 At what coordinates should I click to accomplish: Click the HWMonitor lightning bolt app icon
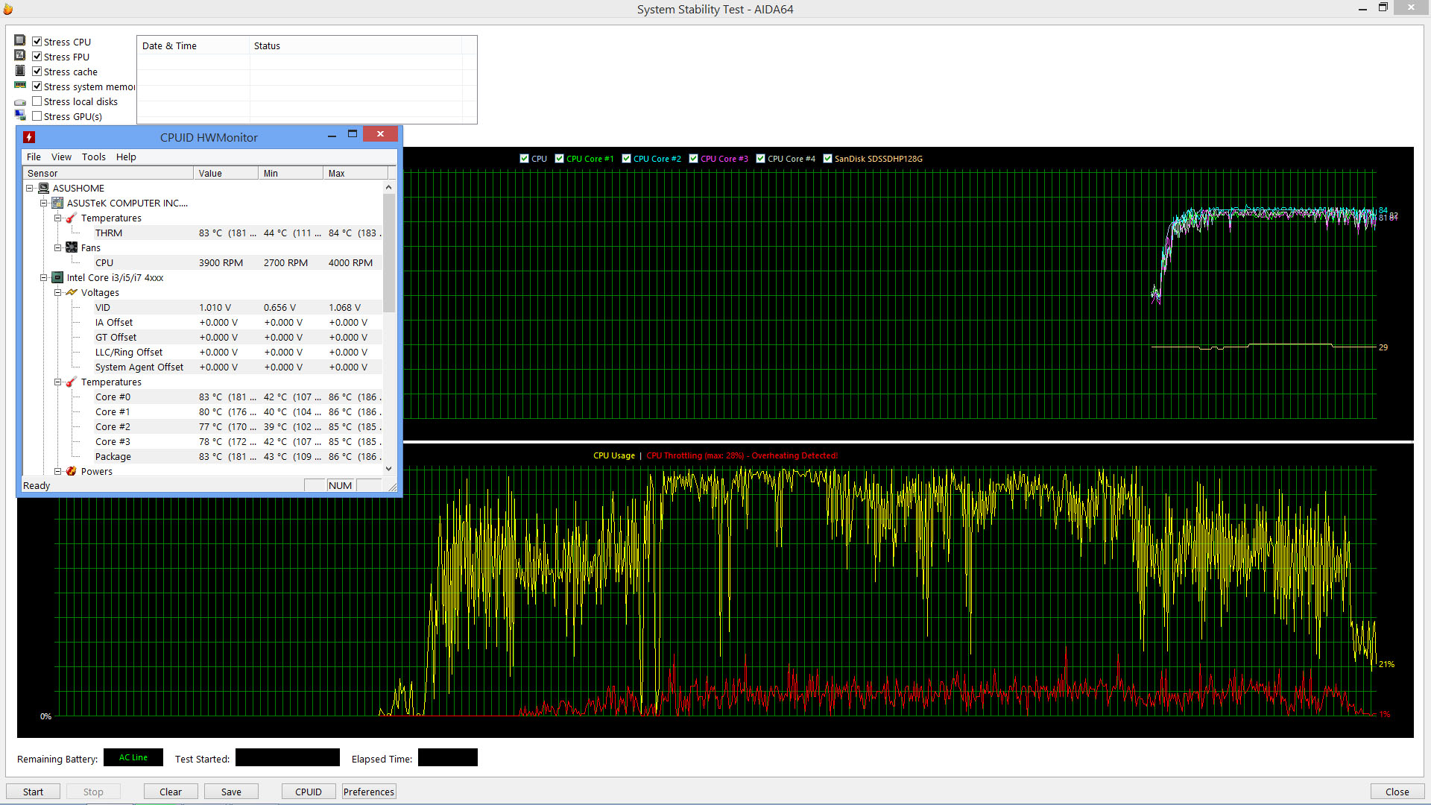click(x=29, y=137)
